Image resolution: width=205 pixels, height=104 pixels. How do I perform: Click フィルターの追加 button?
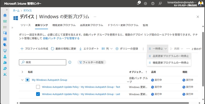point(91,62)
